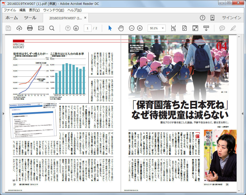
Task: Click the page number input box
Action: 88,28
